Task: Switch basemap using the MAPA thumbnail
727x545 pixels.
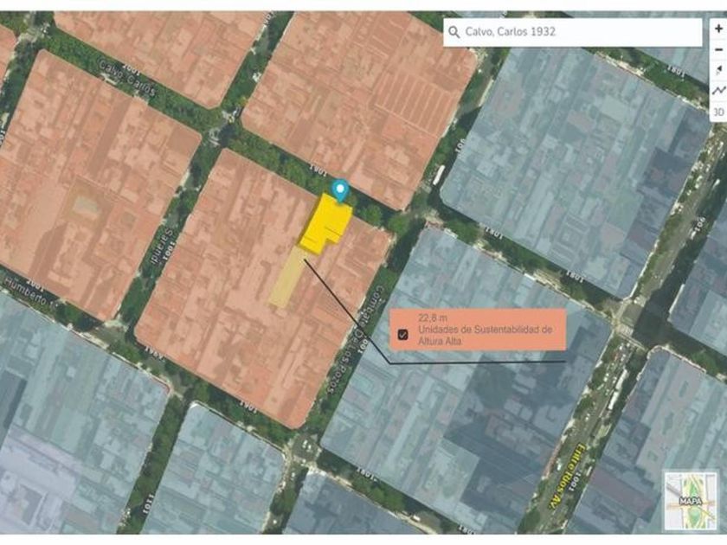Action: click(x=690, y=499)
